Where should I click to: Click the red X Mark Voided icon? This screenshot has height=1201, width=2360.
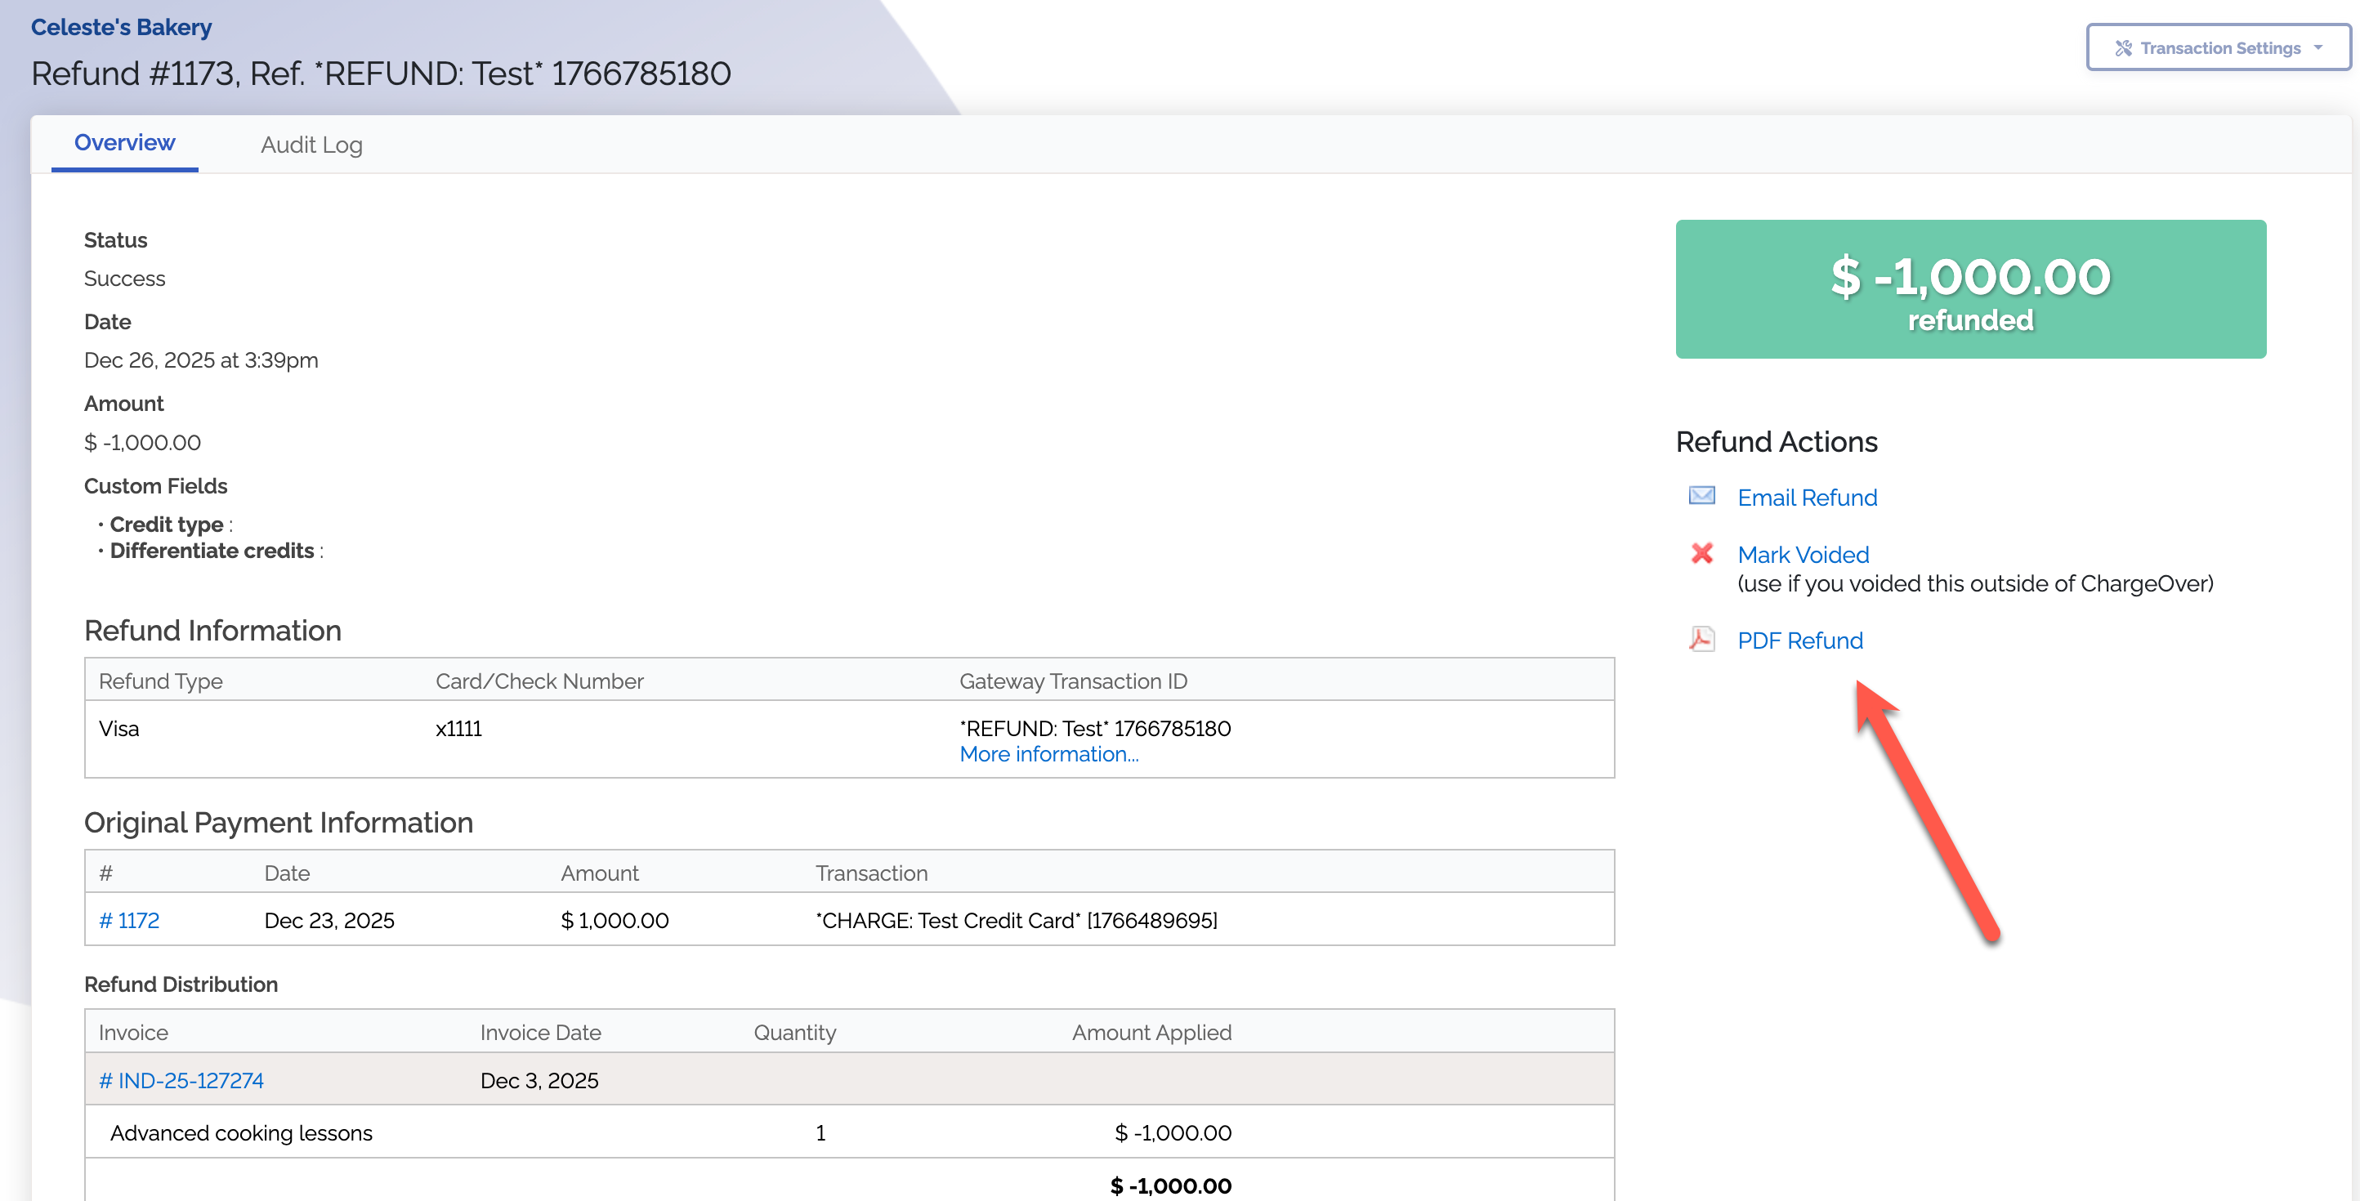click(x=1701, y=553)
